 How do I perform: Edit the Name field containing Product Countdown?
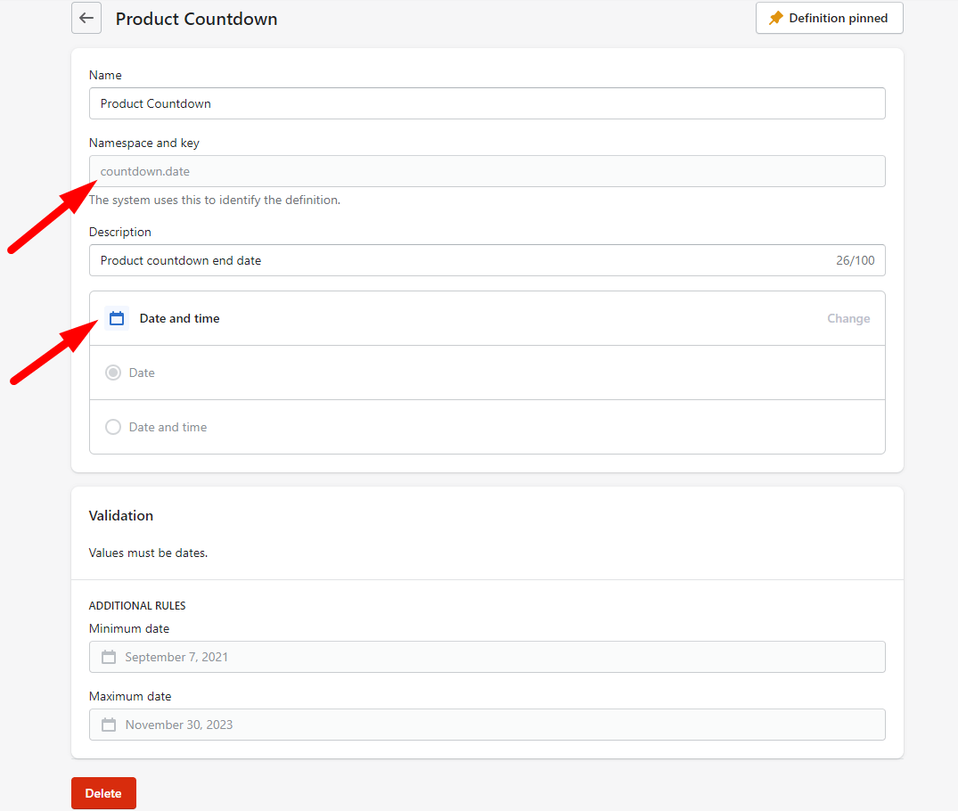[487, 103]
